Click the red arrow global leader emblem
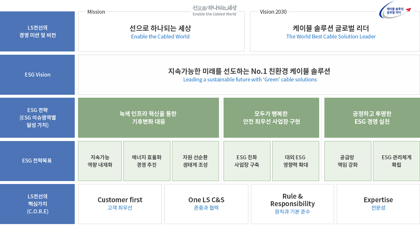Image resolution: width=420 pixels, height=227 pixels. tap(395, 10)
